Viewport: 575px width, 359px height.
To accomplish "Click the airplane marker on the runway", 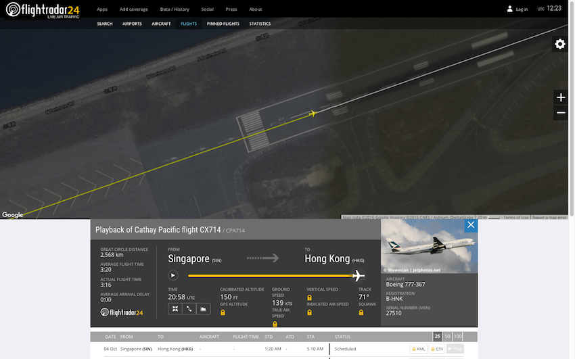I will coord(313,113).
